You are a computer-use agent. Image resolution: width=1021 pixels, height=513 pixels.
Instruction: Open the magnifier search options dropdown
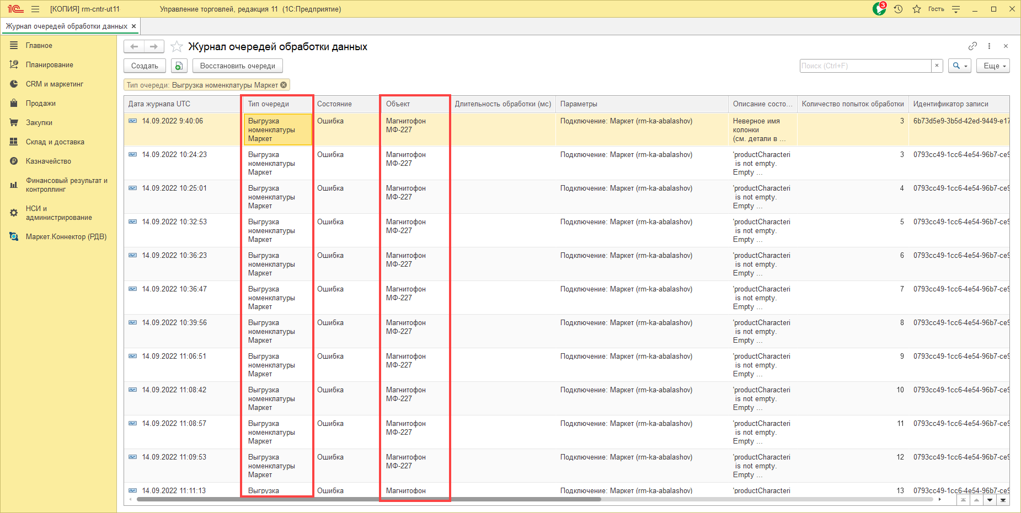pyautogui.click(x=960, y=66)
